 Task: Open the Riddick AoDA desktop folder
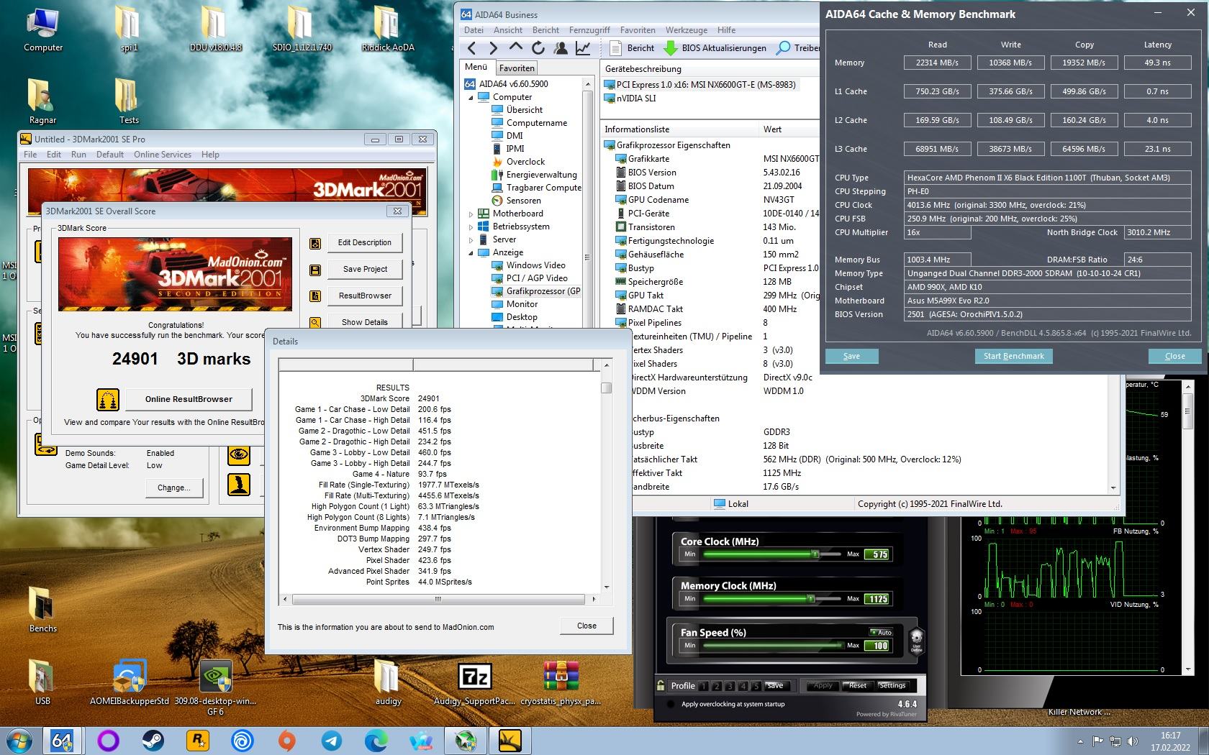point(388,29)
